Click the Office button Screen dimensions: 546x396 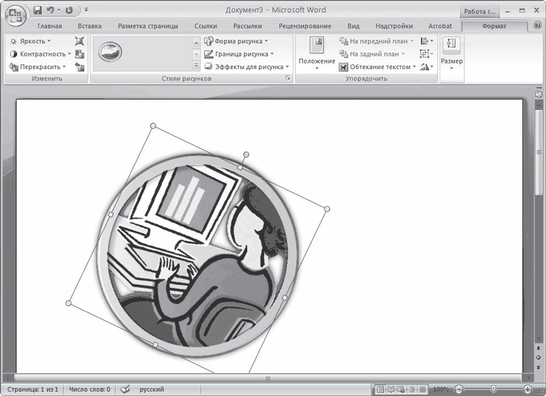tap(14, 13)
